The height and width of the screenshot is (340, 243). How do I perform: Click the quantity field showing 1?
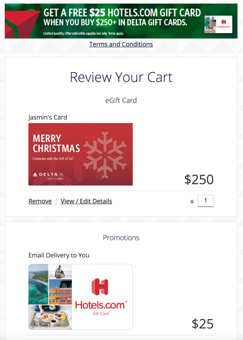205,201
